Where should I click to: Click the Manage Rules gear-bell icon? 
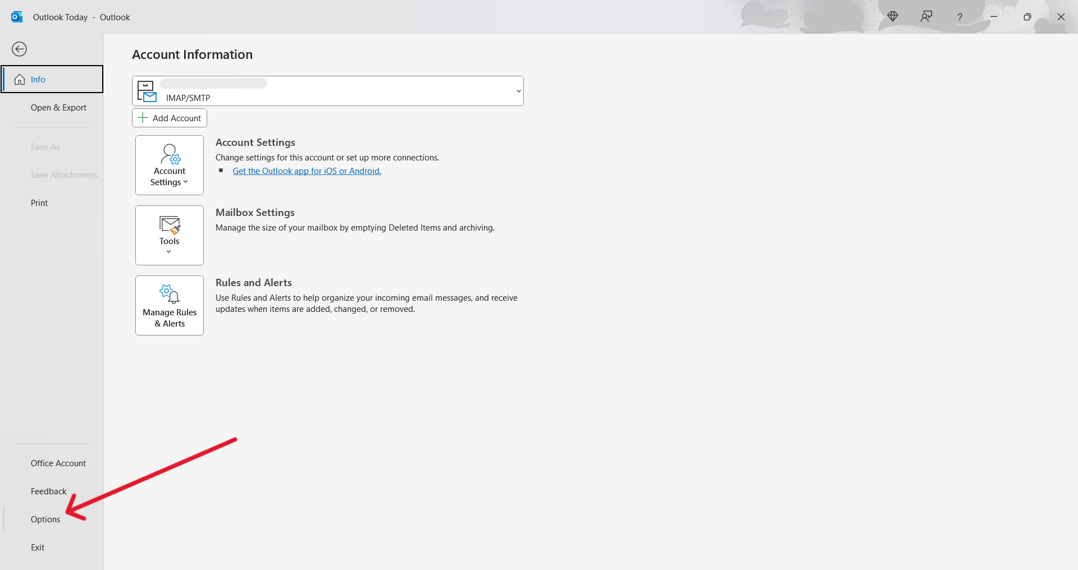pos(170,294)
